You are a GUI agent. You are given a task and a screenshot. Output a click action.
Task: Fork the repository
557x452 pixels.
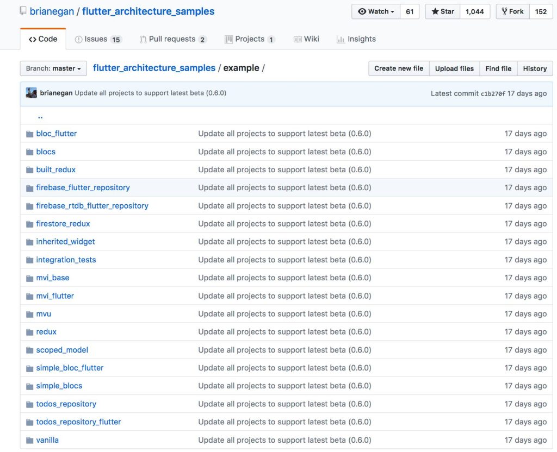pyautogui.click(x=512, y=11)
